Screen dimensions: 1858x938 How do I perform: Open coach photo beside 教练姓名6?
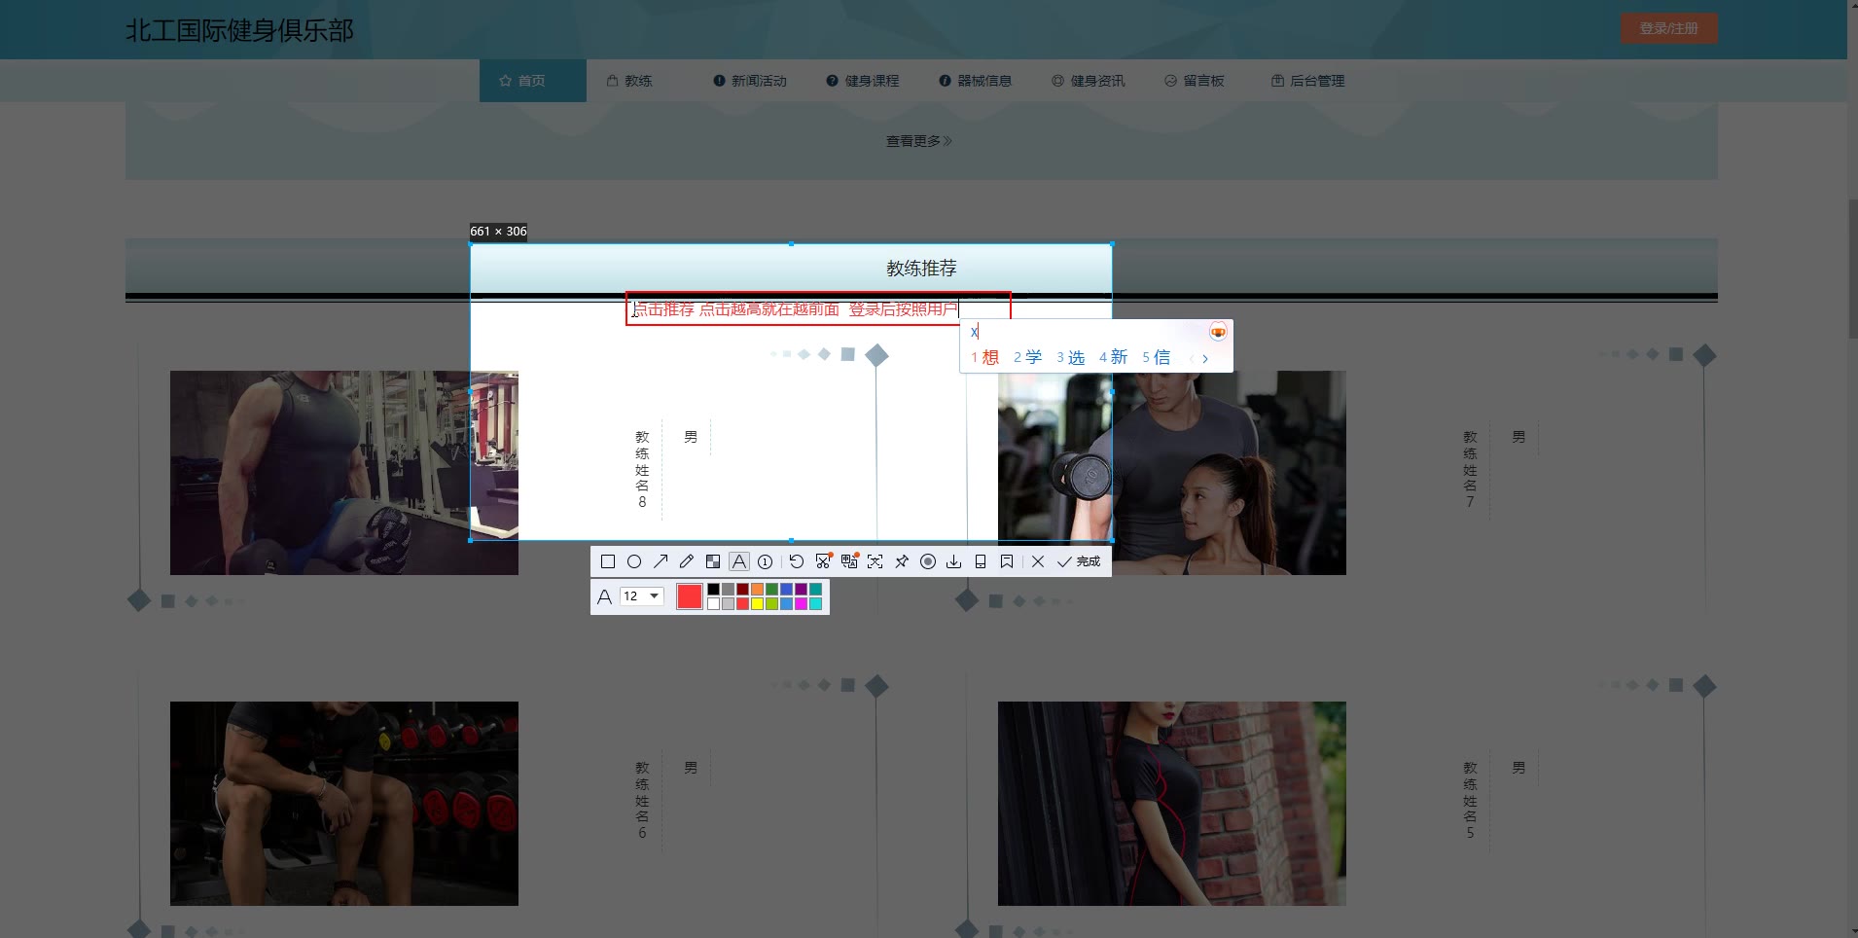[344, 804]
